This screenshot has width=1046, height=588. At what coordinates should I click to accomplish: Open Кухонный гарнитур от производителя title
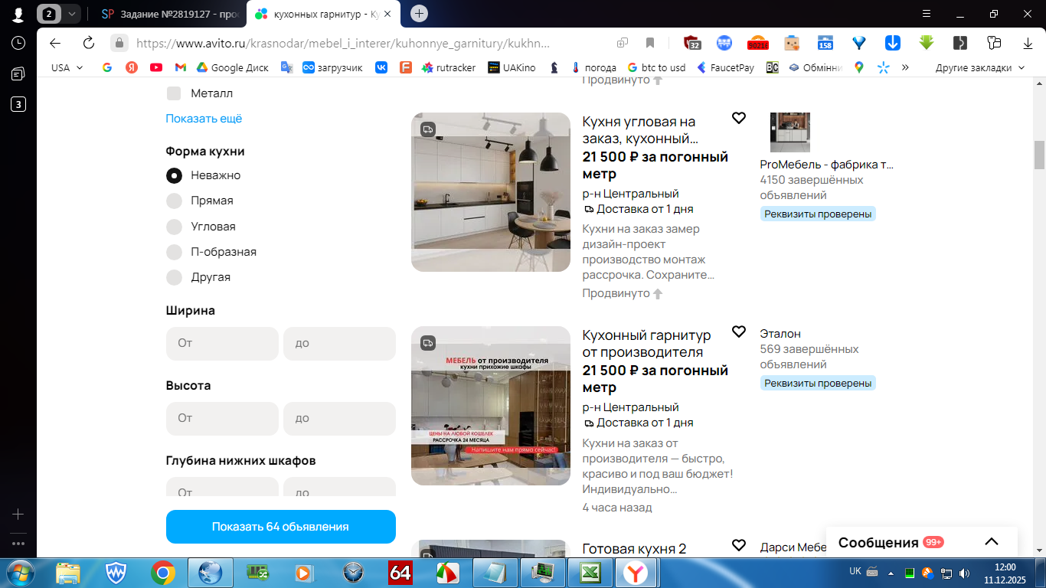pos(646,344)
